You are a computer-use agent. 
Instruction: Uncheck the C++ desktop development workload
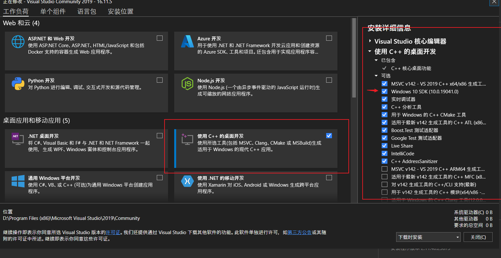click(x=329, y=136)
